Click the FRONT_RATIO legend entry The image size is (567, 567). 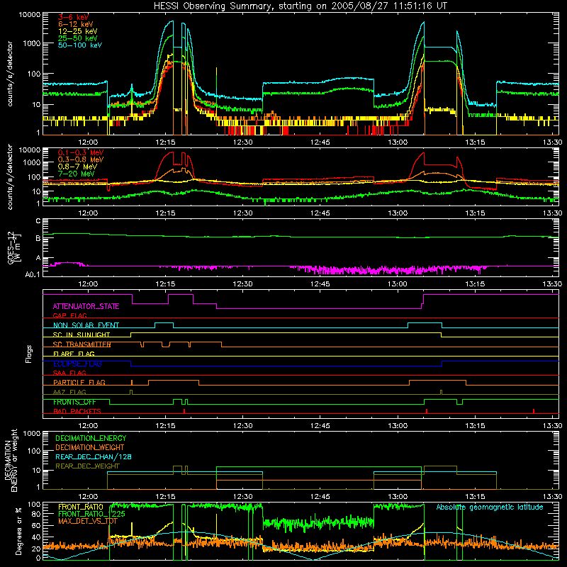81,507
